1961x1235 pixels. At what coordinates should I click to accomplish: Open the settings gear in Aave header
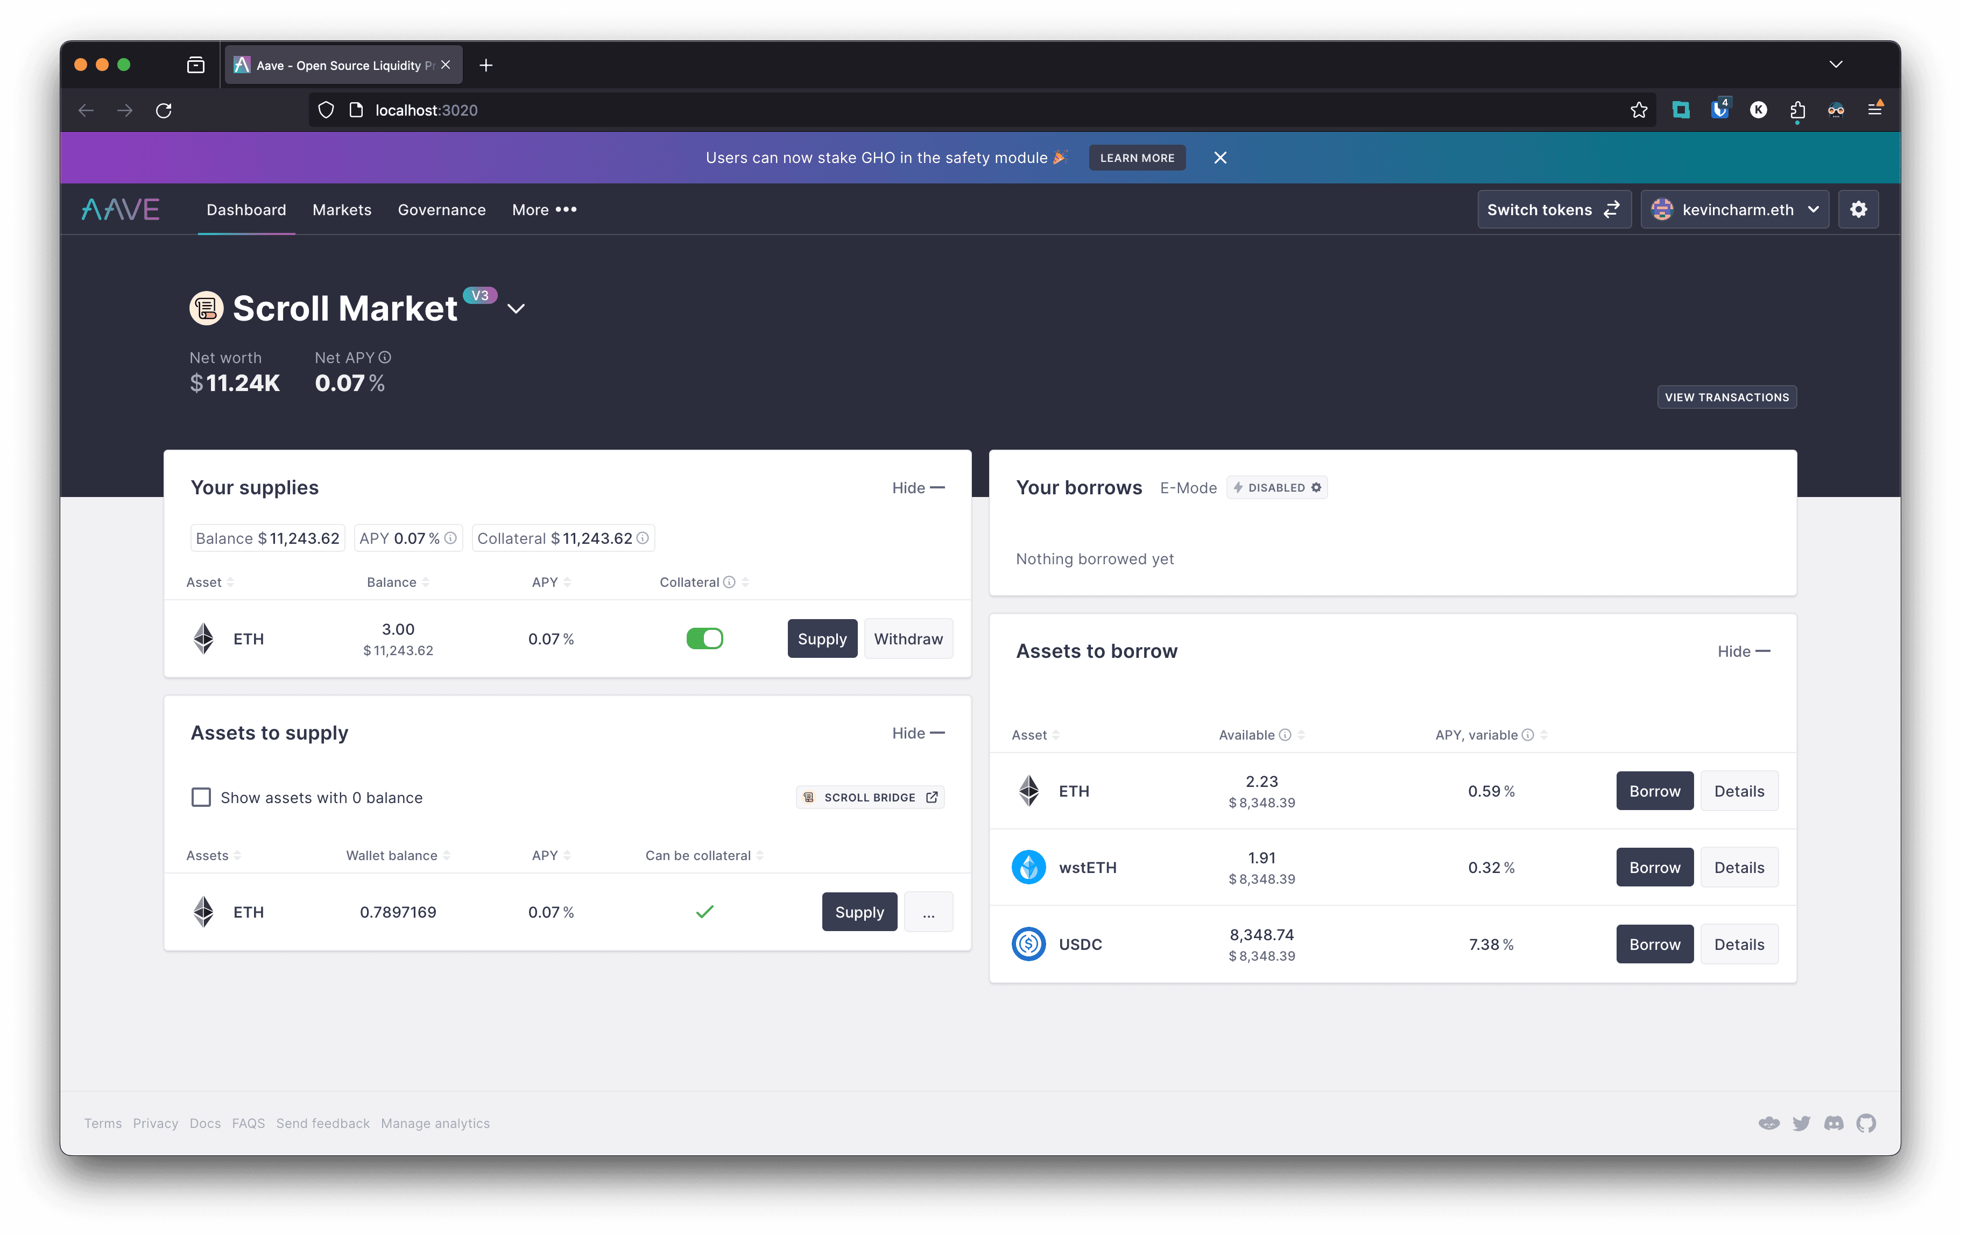tap(1858, 210)
